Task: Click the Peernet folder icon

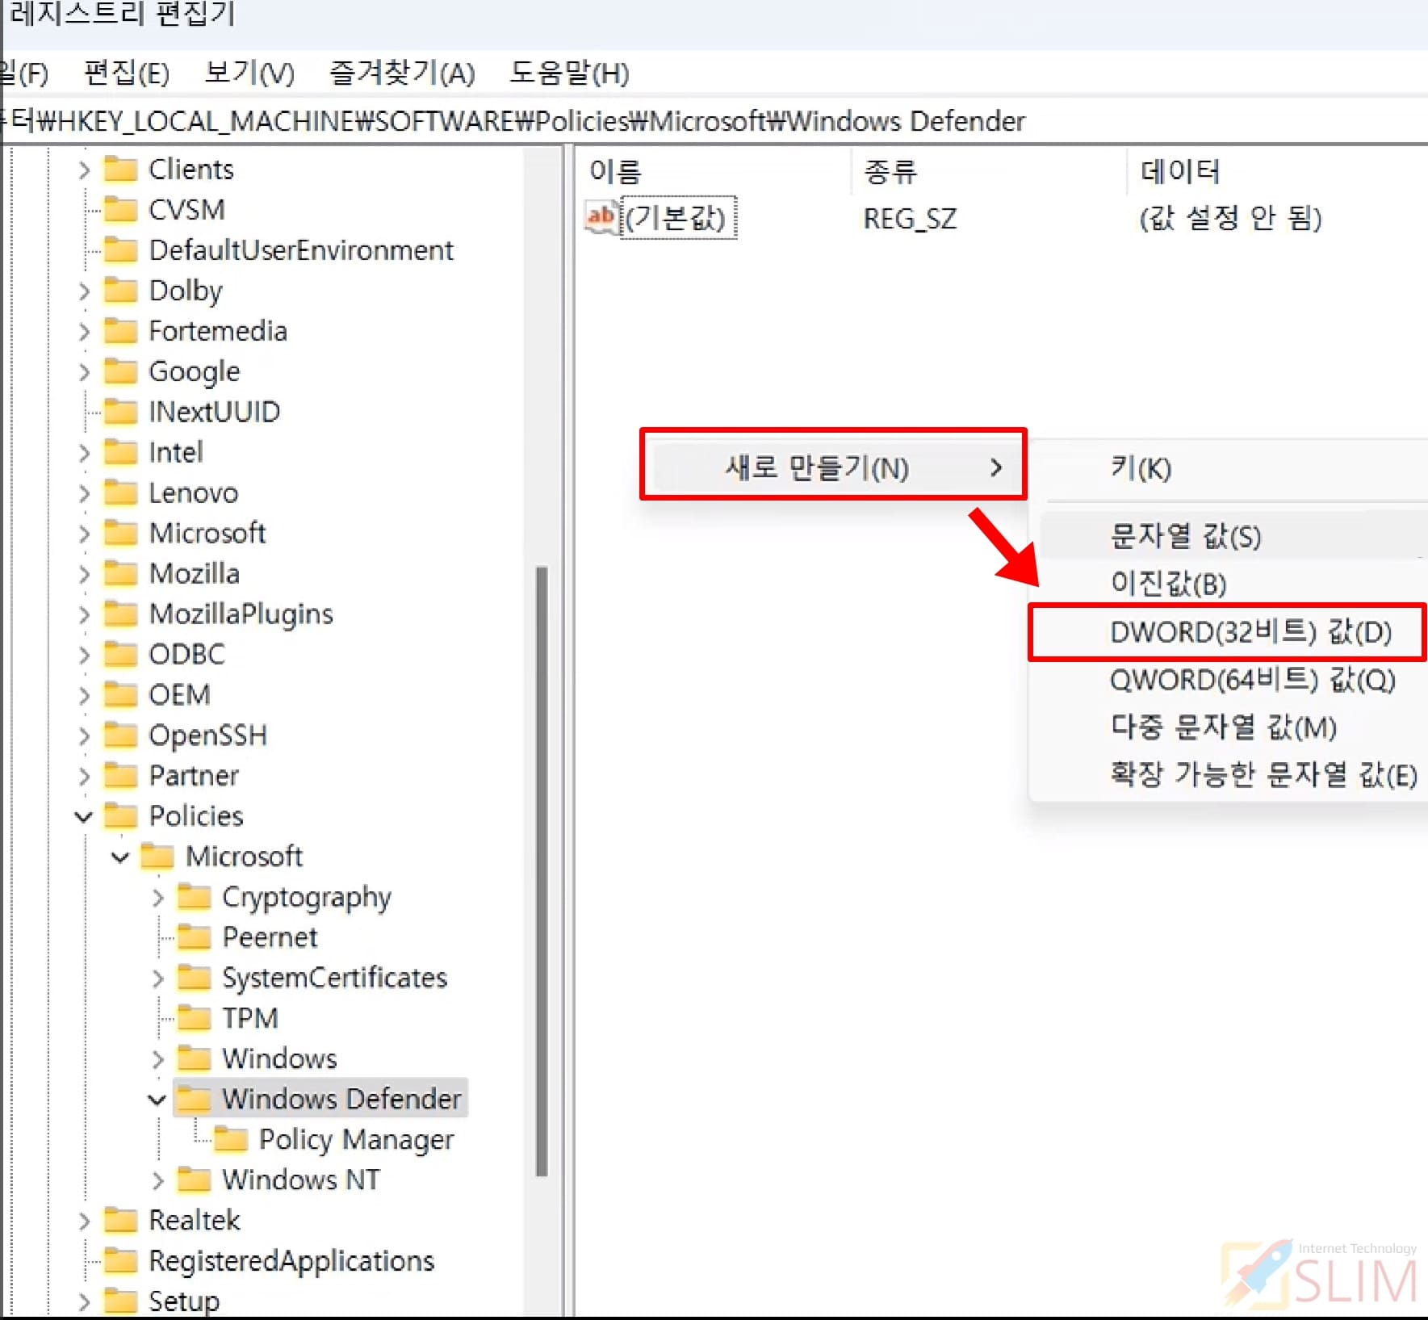Action: pos(194,937)
